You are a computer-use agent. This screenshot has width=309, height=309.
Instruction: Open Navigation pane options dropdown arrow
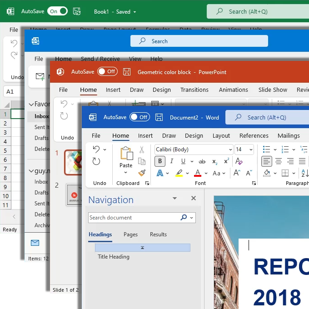pyautogui.click(x=174, y=199)
